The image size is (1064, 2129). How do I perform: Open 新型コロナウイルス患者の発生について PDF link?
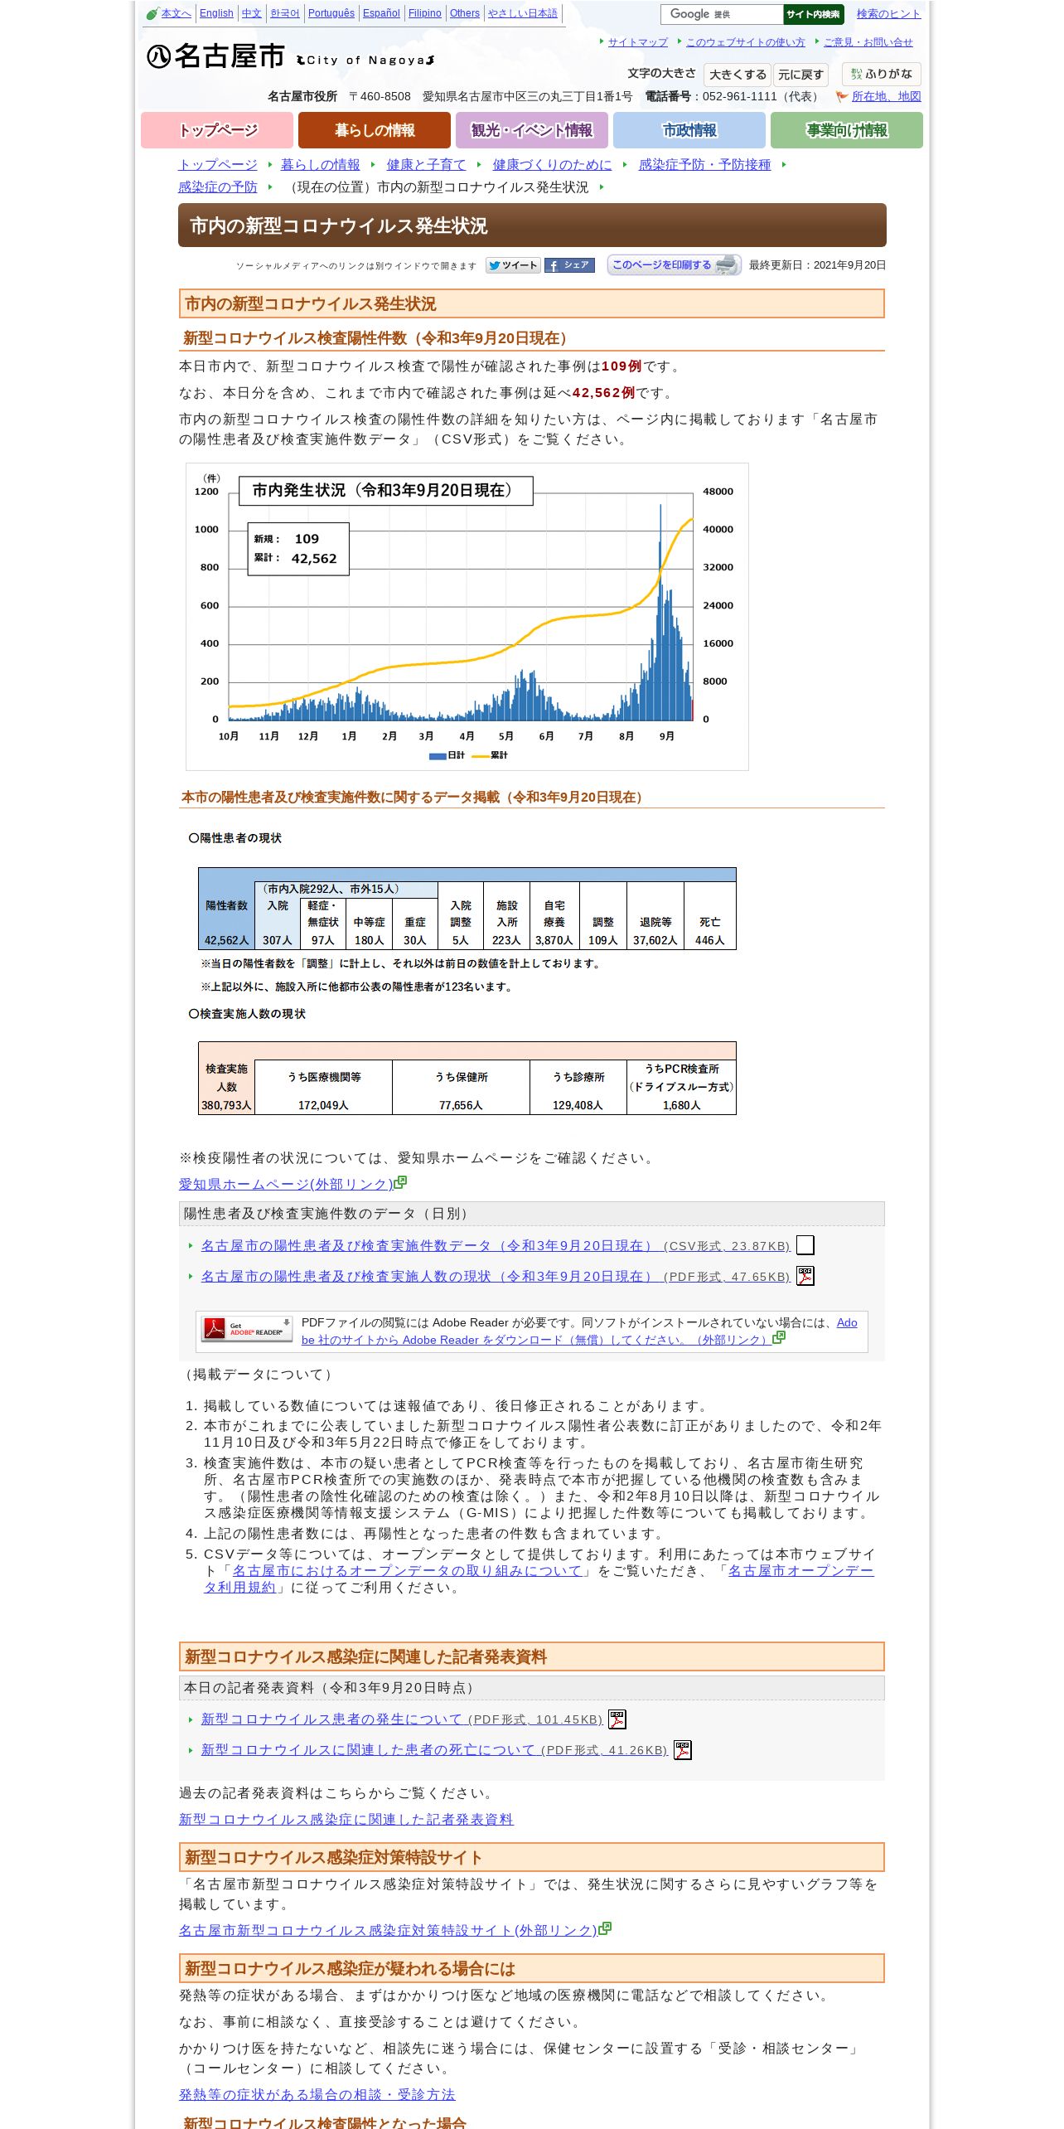pyautogui.click(x=402, y=1719)
